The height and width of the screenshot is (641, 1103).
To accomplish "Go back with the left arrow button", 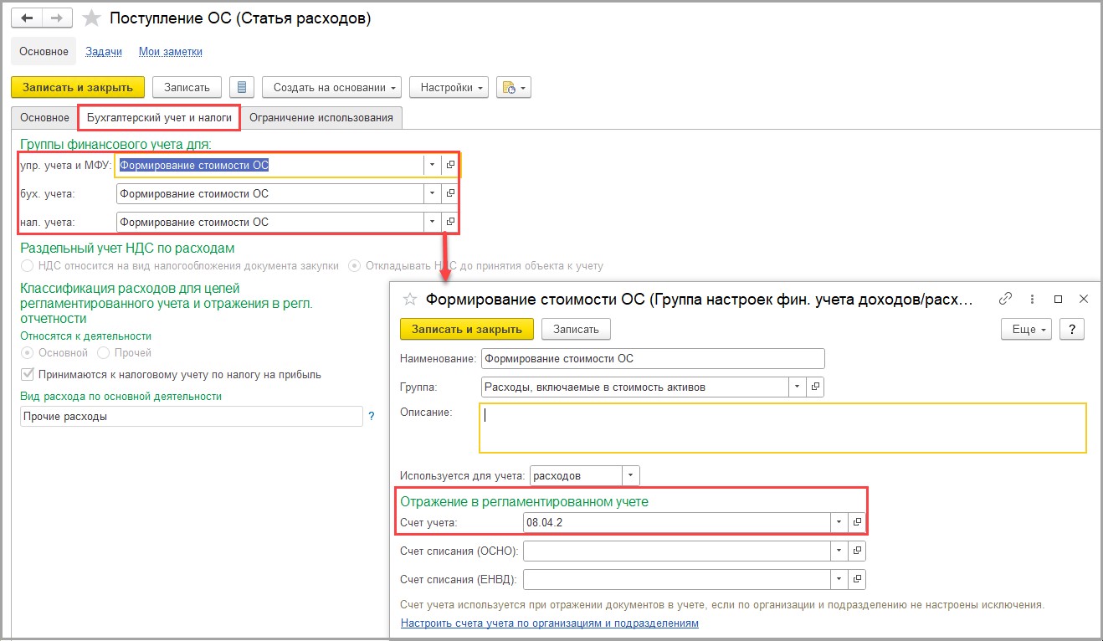I will (27, 18).
